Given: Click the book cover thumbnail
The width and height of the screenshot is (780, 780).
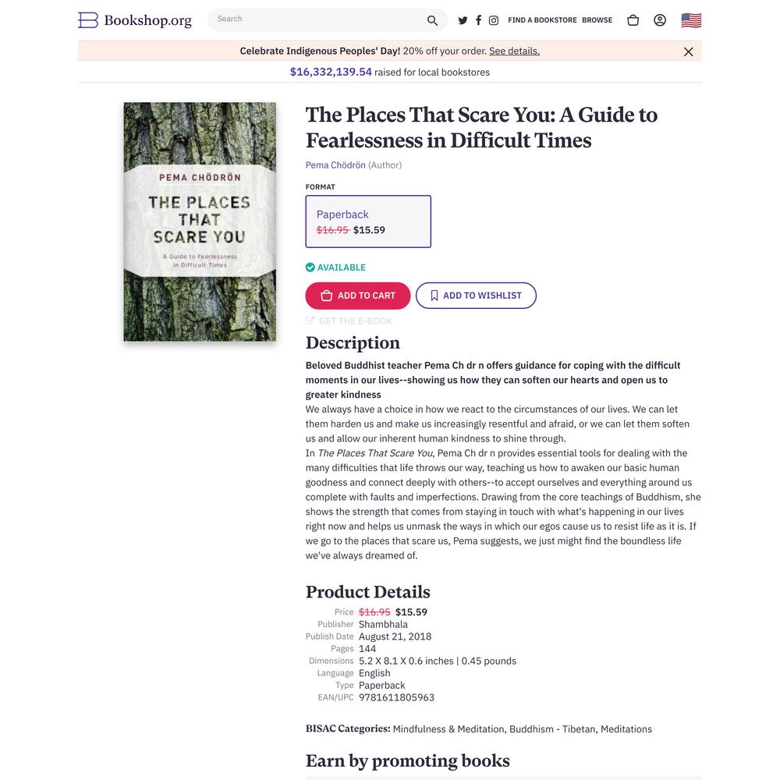Looking at the screenshot, I should coord(200,222).
